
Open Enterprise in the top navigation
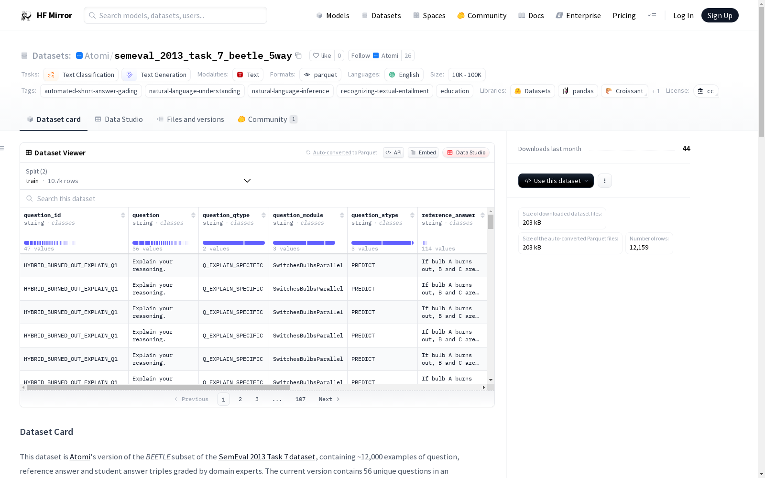coord(579,15)
